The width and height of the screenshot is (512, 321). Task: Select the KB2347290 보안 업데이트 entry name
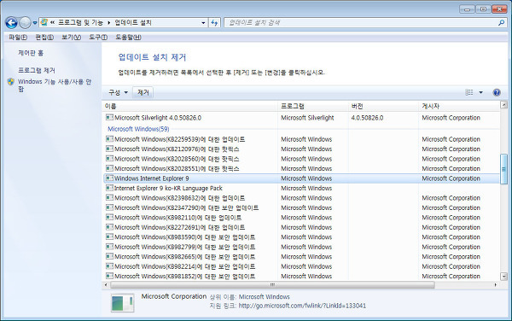pos(186,207)
